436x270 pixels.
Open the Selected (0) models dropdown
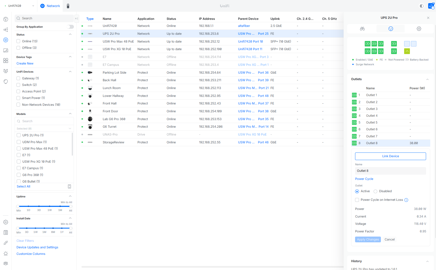(x=44, y=128)
